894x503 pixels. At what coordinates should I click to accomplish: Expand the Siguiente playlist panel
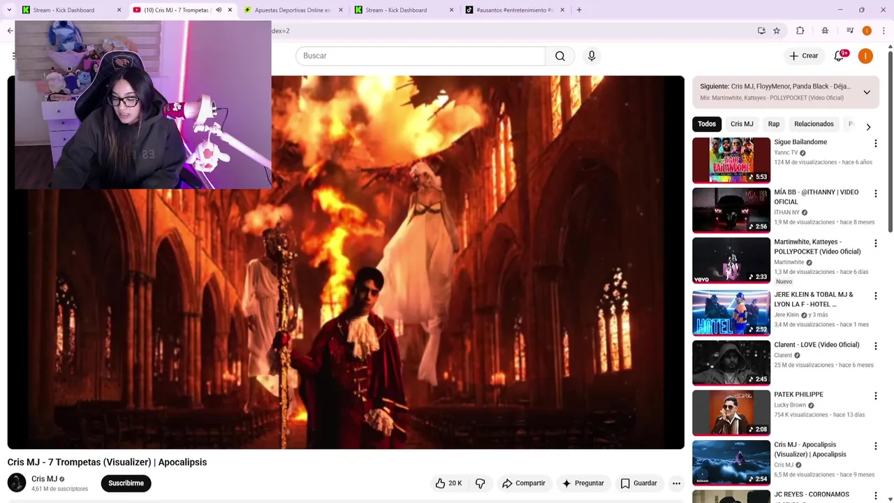(867, 92)
